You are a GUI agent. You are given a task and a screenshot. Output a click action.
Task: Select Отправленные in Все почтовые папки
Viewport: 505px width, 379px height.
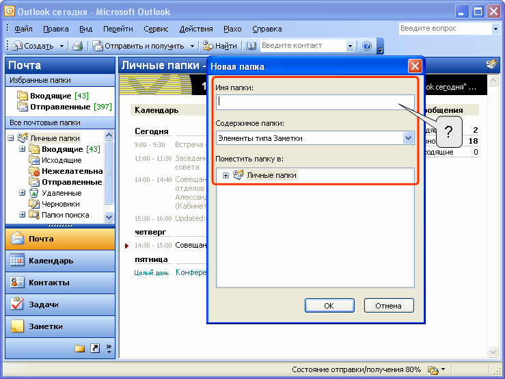[66, 182]
